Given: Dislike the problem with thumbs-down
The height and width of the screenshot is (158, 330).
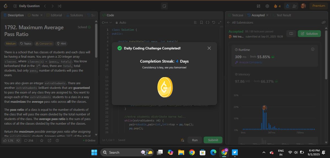Looking at the screenshot, I should pos(18,140).
